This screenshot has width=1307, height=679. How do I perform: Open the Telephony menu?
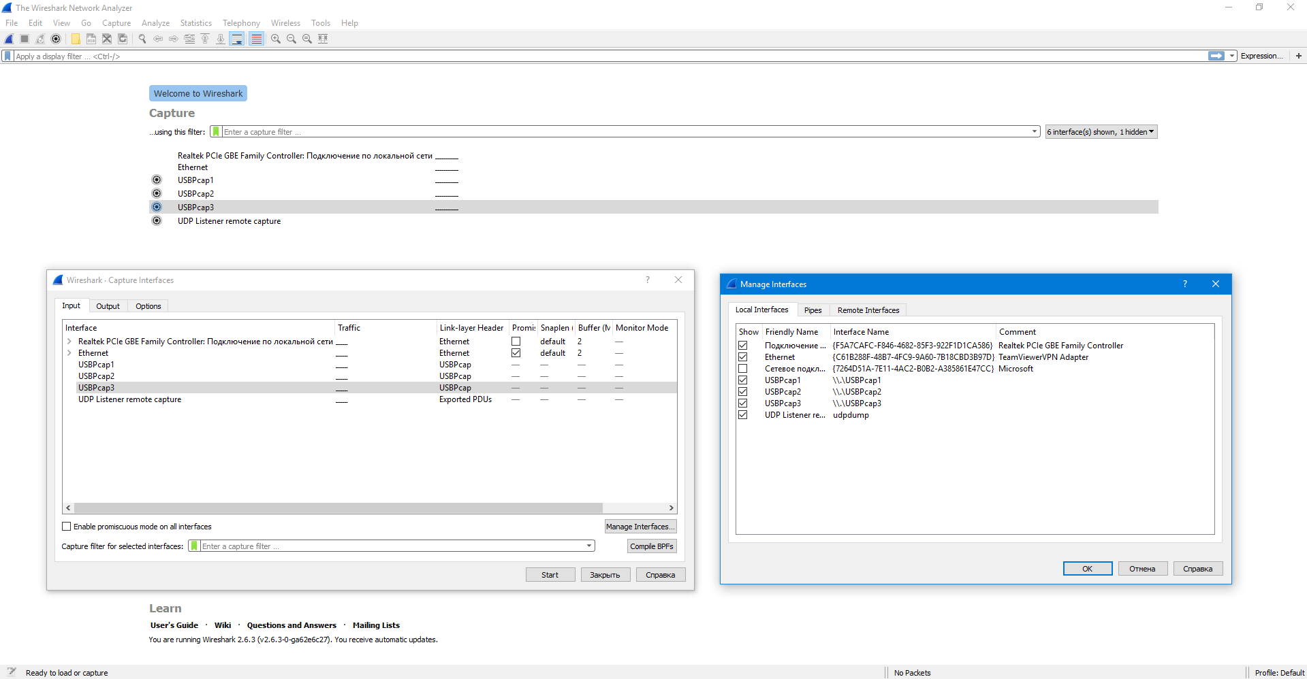[241, 23]
